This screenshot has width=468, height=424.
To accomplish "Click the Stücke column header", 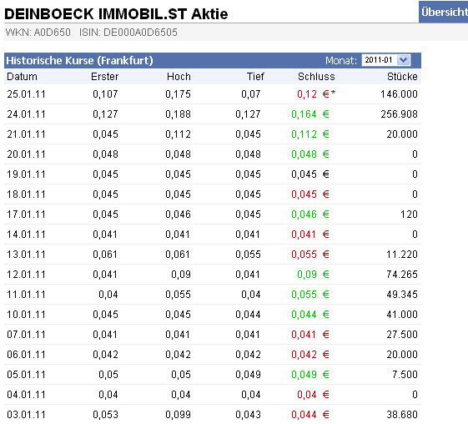I will click(x=402, y=77).
